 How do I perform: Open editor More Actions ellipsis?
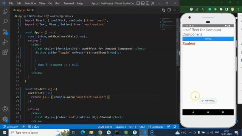[175, 10]
